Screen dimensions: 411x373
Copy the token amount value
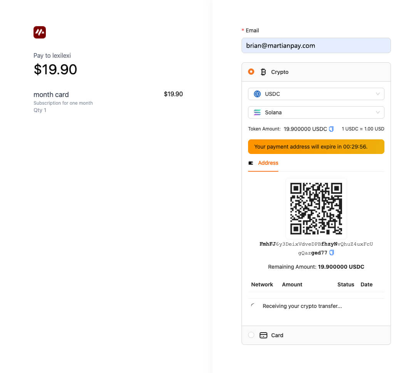pyautogui.click(x=331, y=129)
